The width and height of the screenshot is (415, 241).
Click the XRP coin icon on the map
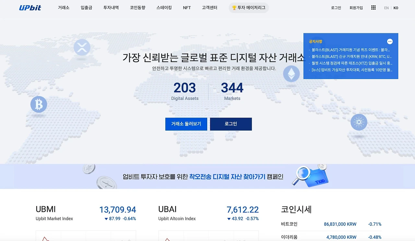[x=82, y=47]
